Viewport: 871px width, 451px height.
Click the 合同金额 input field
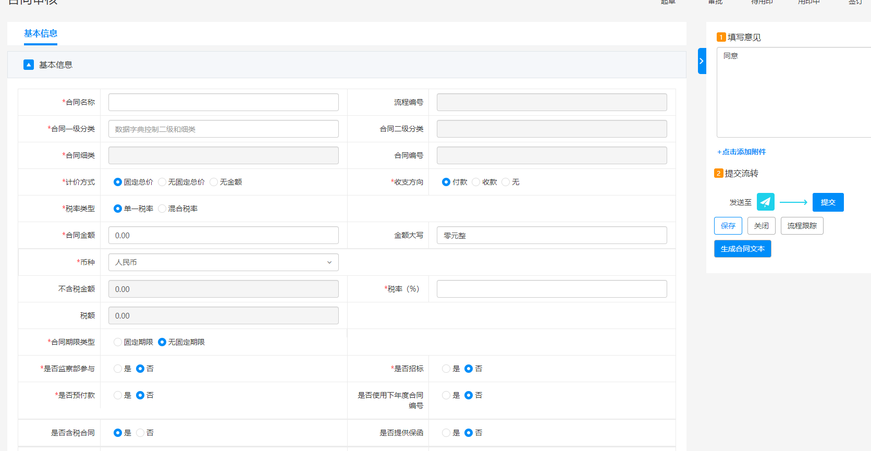click(223, 235)
